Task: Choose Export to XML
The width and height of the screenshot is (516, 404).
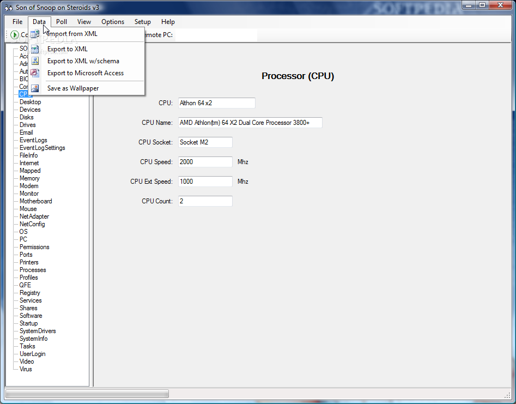Action: click(x=86, y=49)
